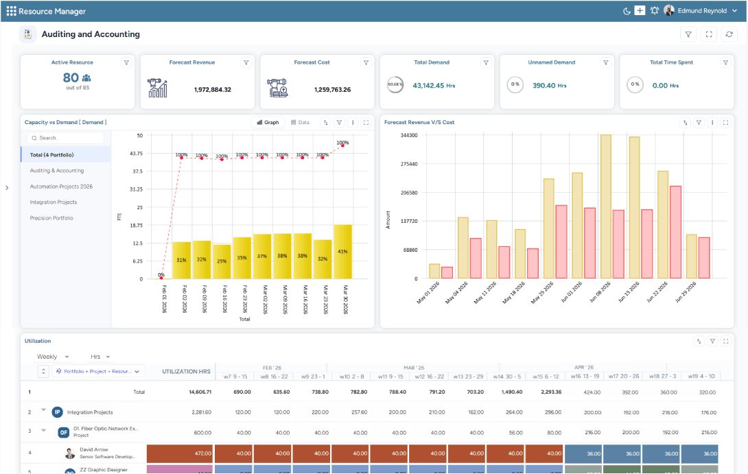Image resolution: width=748 pixels, height=474 pixels.
Task: Click the w10 2 - 8 week header
Action: point(351,376)
